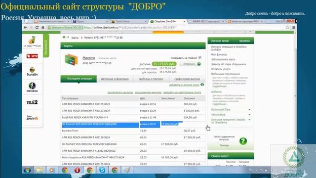Click the order statement by email link
The width and height of the screenshot is (316, 178).
click(x=182, y=92)
